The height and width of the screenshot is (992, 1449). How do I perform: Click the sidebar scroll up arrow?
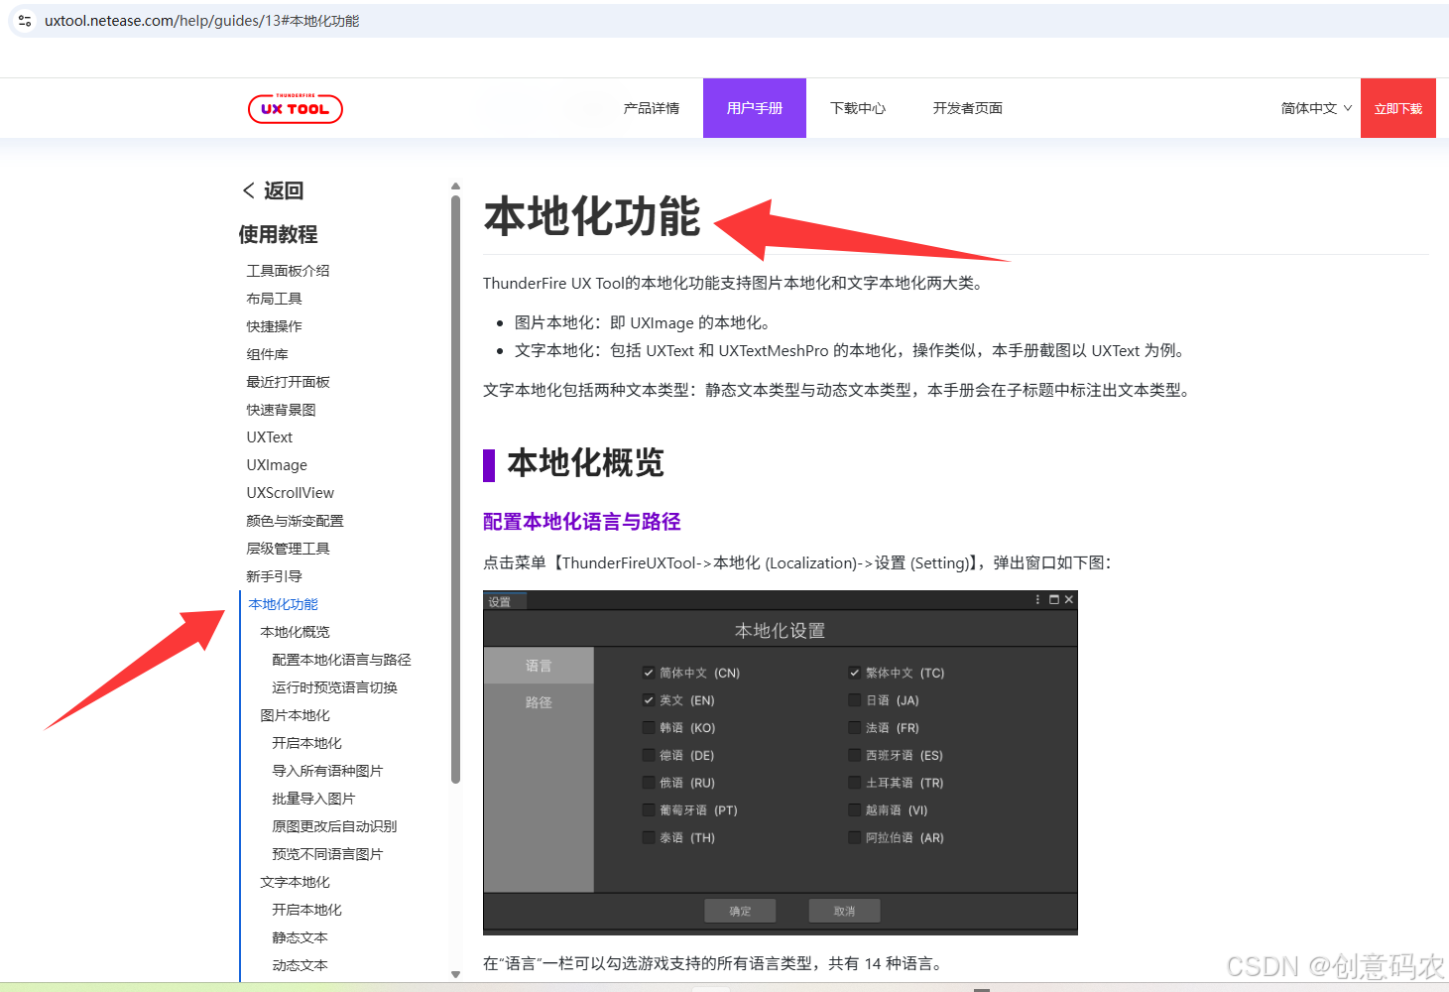click(455, 186)
